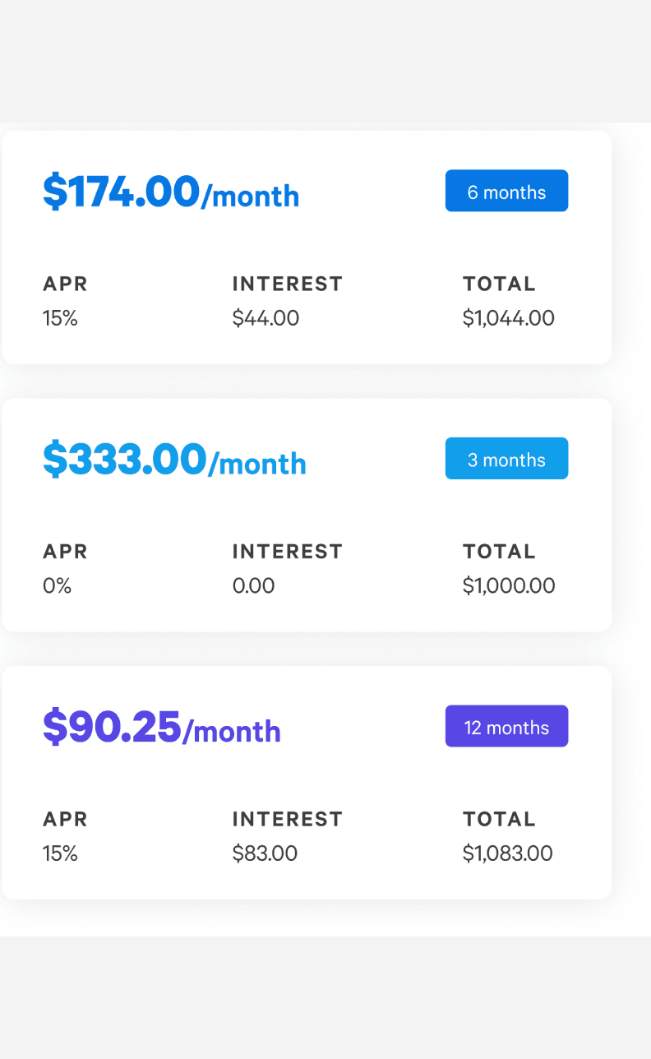The height and width of the screenshot is (1059, 651).
Task: Click the $83.00 interest amount
Action: 265,853
